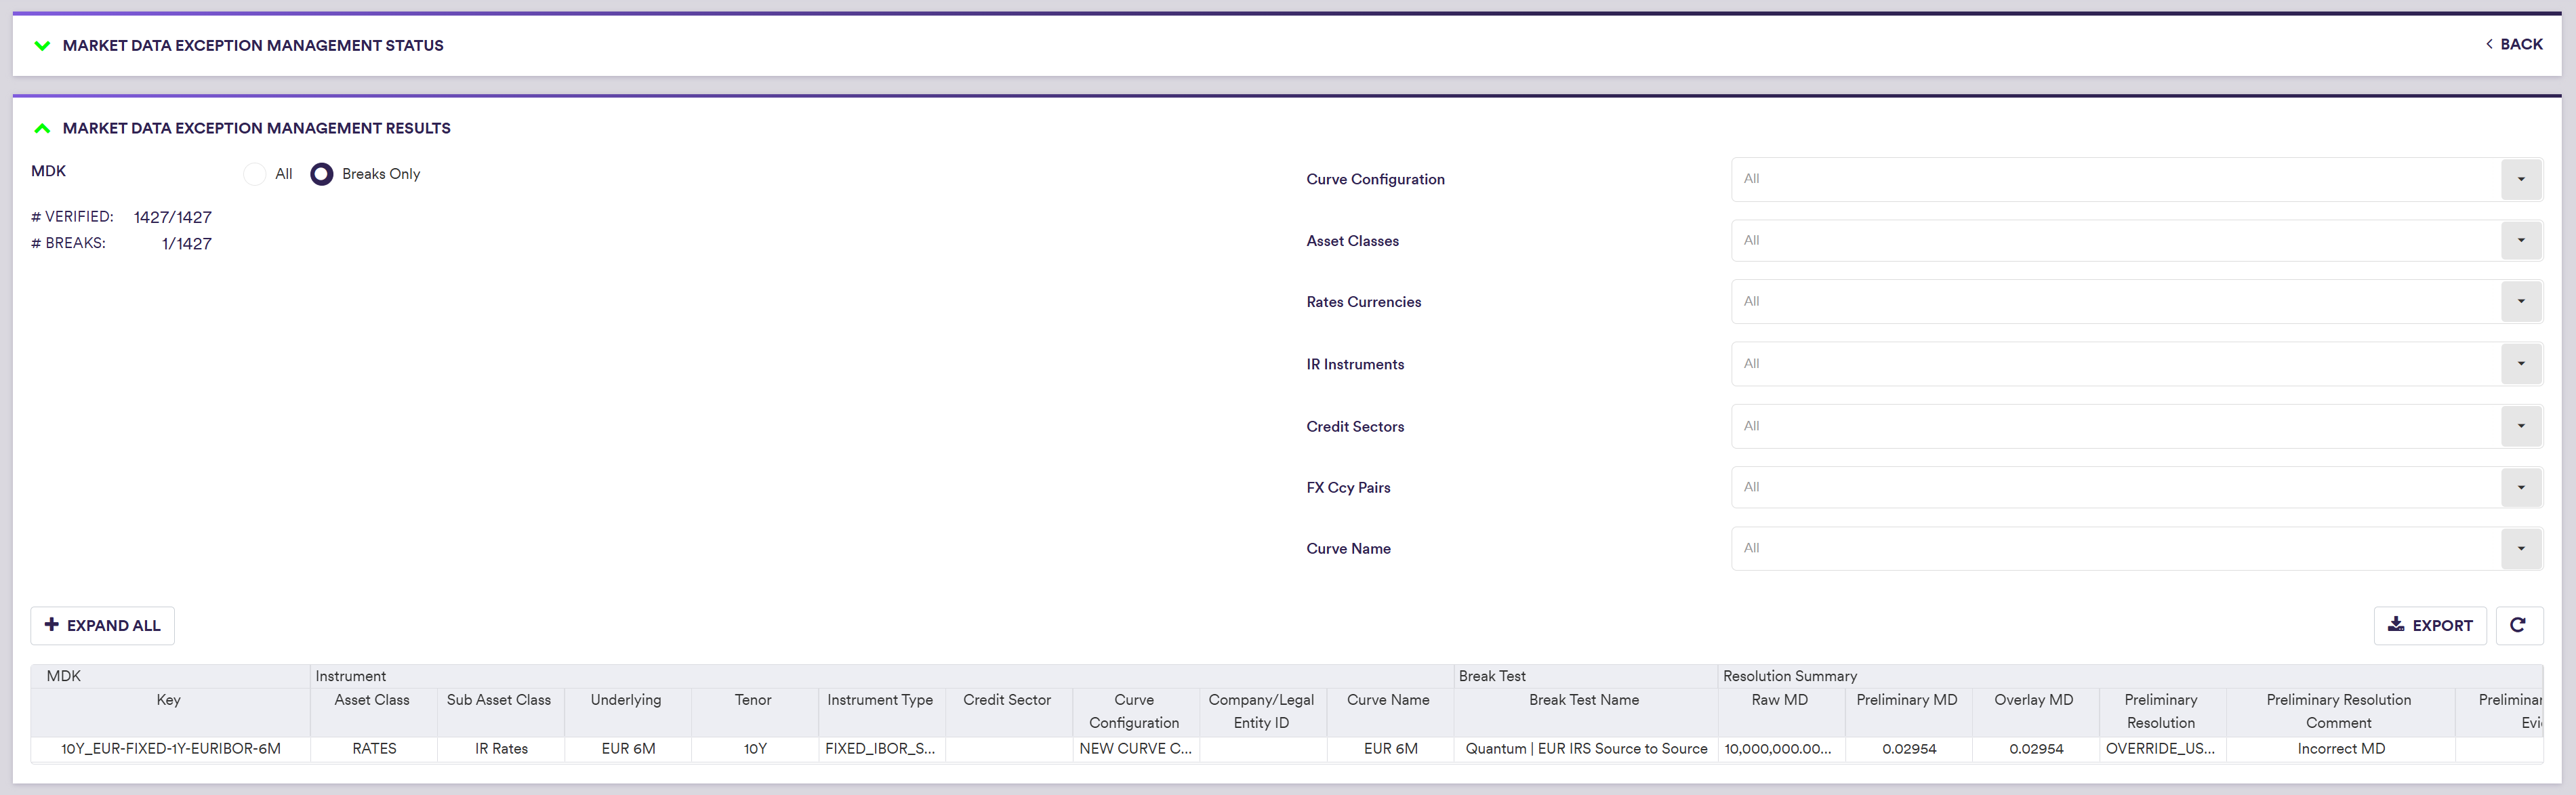This screenshot has width=2576, height=795.
Task: Open the FX Ccy Pairs dropdown arrow
Action: tap(2520, 487)
